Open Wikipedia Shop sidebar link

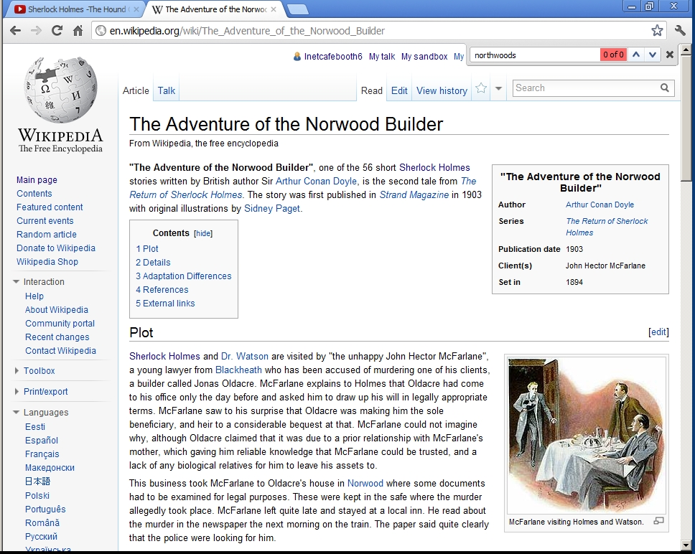click(47, 262)
